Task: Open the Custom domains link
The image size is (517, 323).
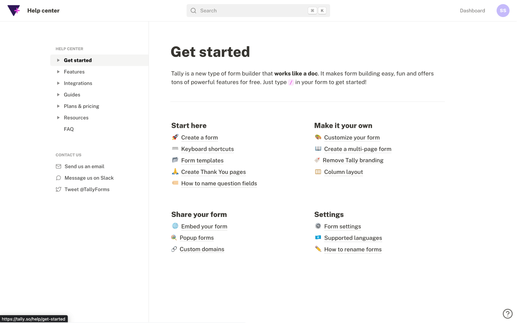Action: point(202,249)
